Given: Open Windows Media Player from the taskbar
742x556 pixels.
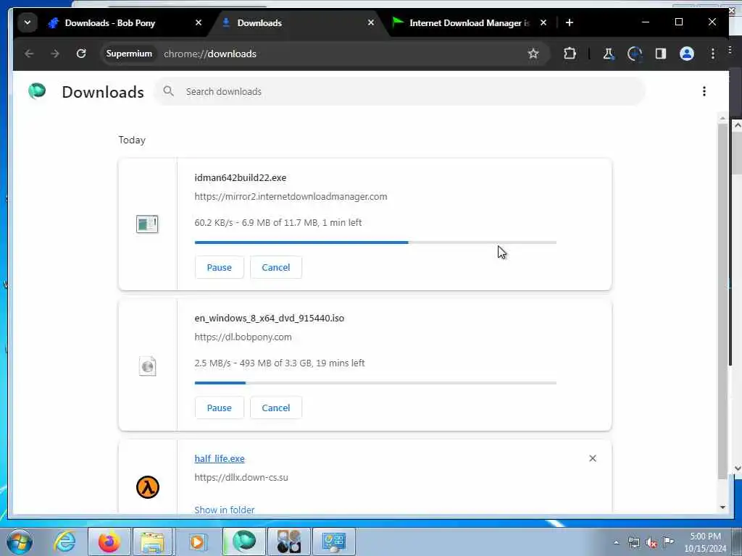Looking at the screenshot, I should [197, 542].
